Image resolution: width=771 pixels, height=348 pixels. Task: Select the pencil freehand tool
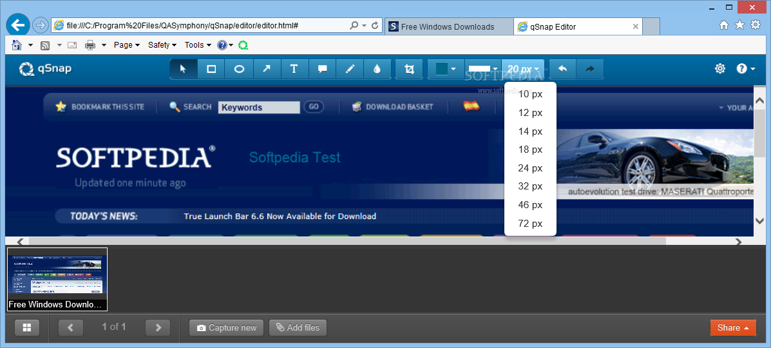(350, 69)
